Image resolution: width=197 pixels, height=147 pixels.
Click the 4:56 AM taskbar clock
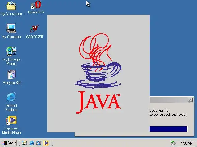tap(187, 143)
